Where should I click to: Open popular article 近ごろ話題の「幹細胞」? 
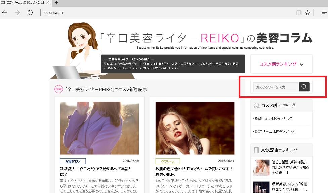[290, 167]
